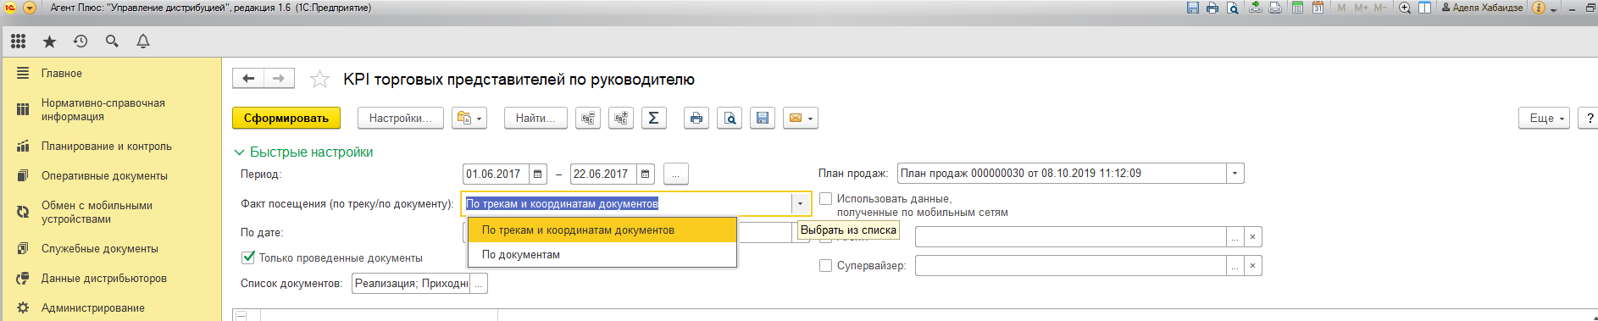Calculate the sum with Sigma button
This screenshot has width=1598, height=321.
click(654, 118)
